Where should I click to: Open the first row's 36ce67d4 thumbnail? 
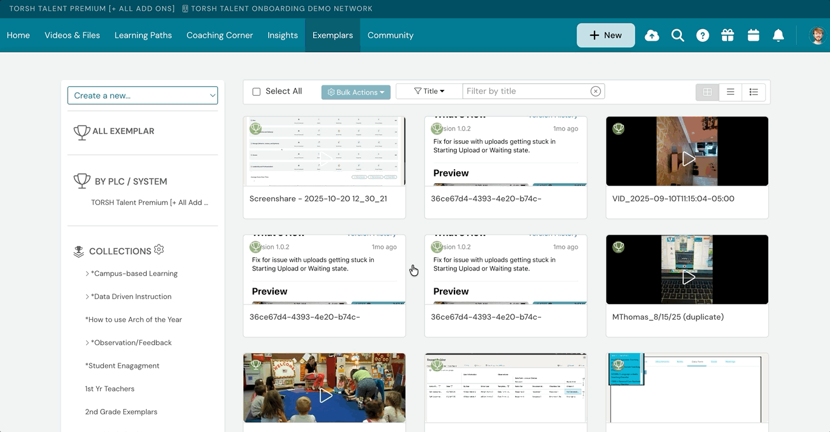click(x=506, y=151)
